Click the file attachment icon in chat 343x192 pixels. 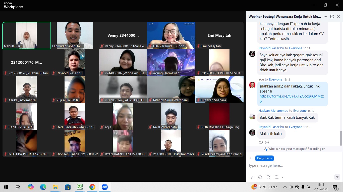(268, 177)
